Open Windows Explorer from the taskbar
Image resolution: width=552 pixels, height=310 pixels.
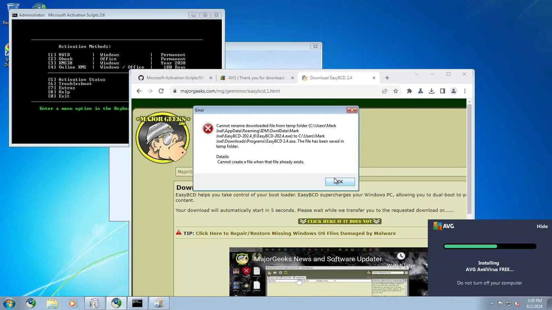pyautogui.click(x=52, y=303)
